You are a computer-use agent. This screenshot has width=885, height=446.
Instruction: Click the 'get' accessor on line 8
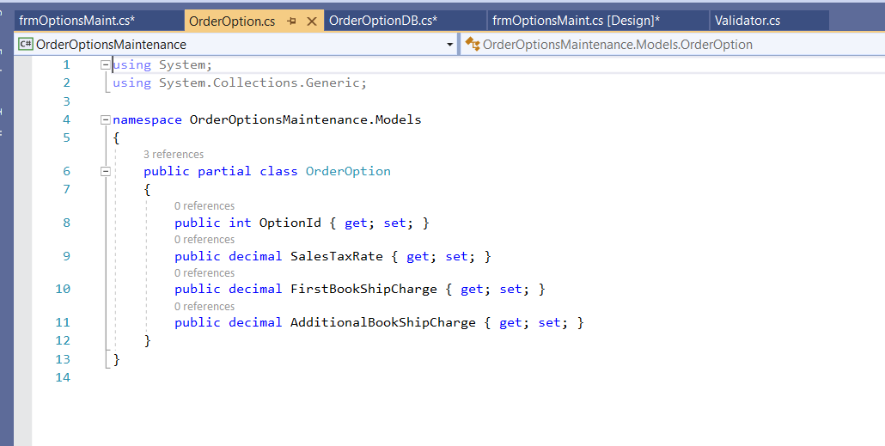[x=356, y=223]
